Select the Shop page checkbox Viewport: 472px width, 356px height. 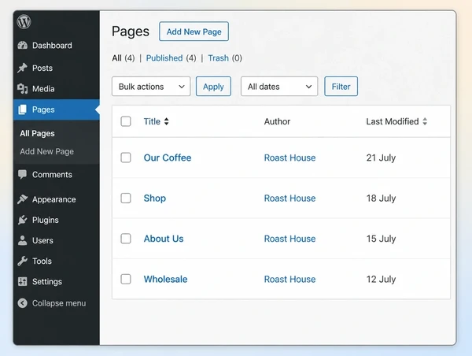pos(126,198)
